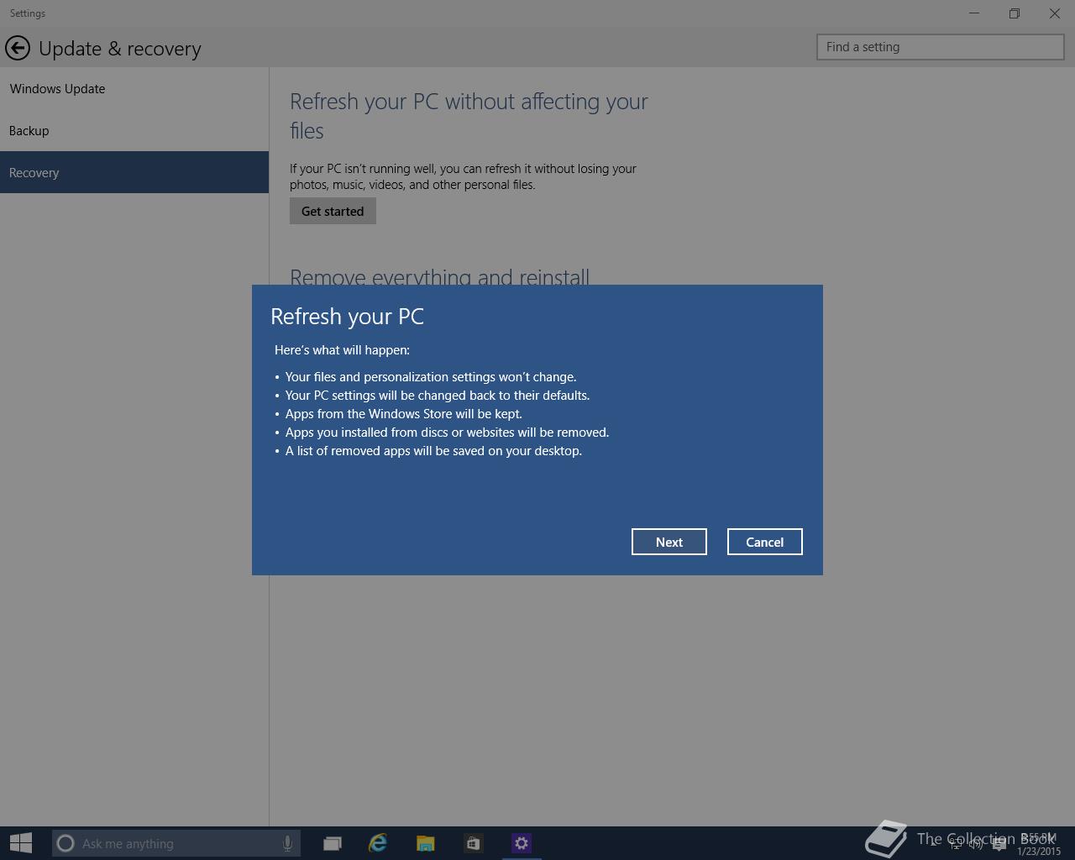Minimize the Settings window

(974, 13)
